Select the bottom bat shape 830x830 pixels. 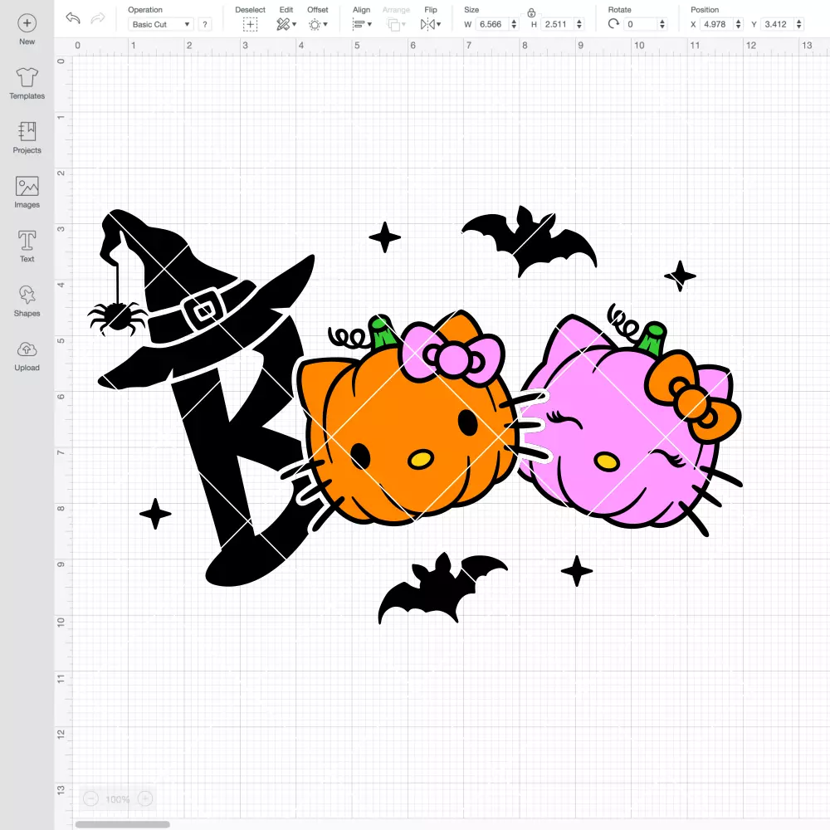pyautogui.click(x=442, y=588)
